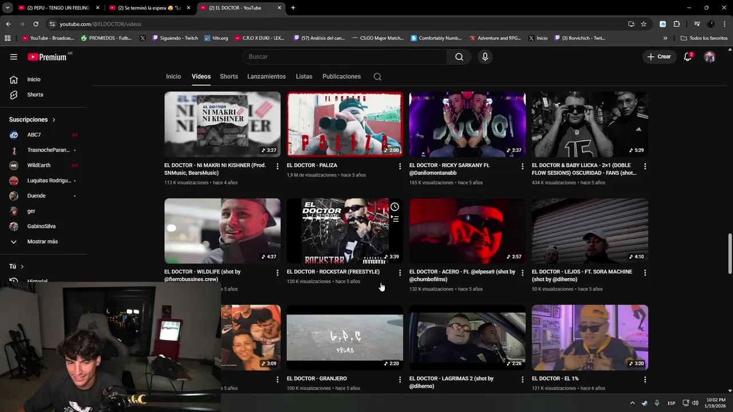
Task: Start voice search with the microphone
Action: [485, 57]
